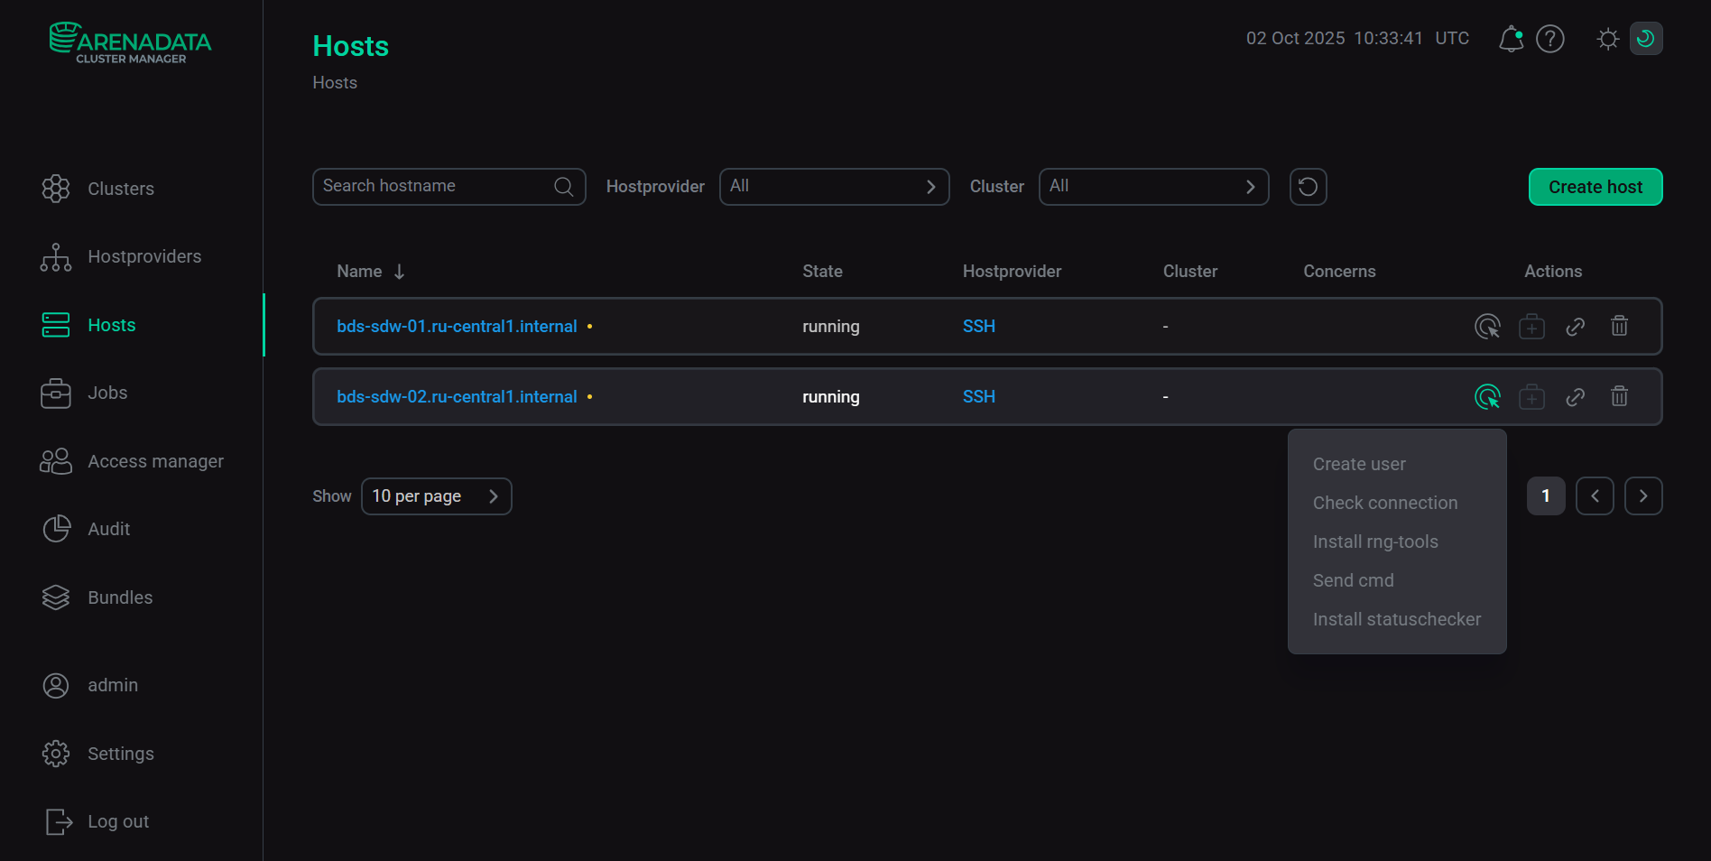The image size is (1711, 861).
Task: Open run action menu for bds-sdw-01 host
Action: (1487, 327)
